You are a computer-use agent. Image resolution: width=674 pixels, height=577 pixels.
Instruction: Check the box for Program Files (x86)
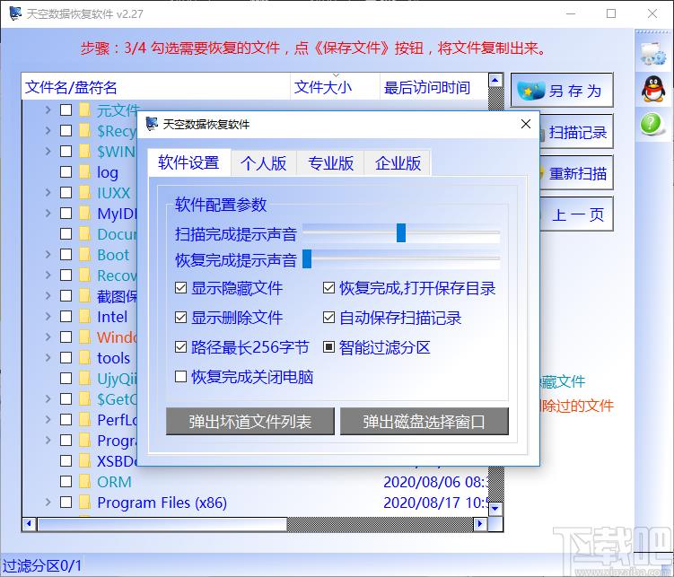[66, 502]
